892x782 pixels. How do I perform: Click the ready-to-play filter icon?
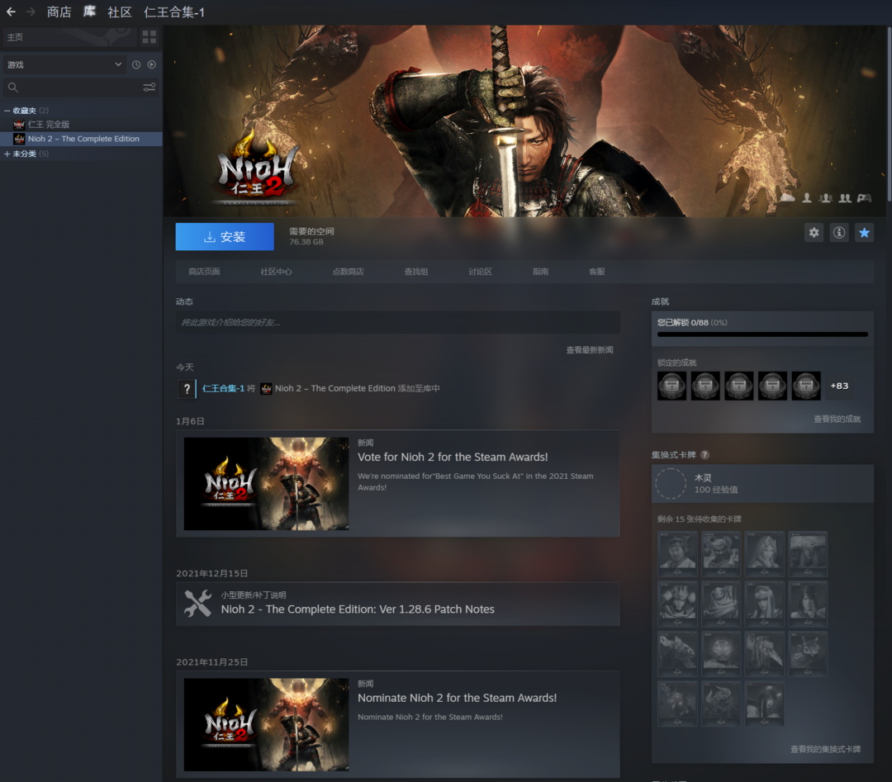tap(152, 64)
